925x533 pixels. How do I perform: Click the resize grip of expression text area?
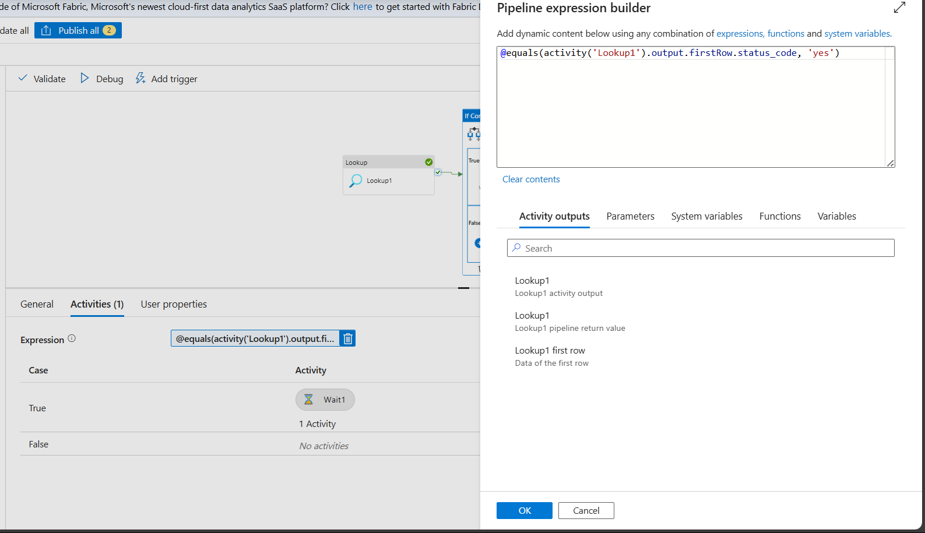(x=890, y=163)
